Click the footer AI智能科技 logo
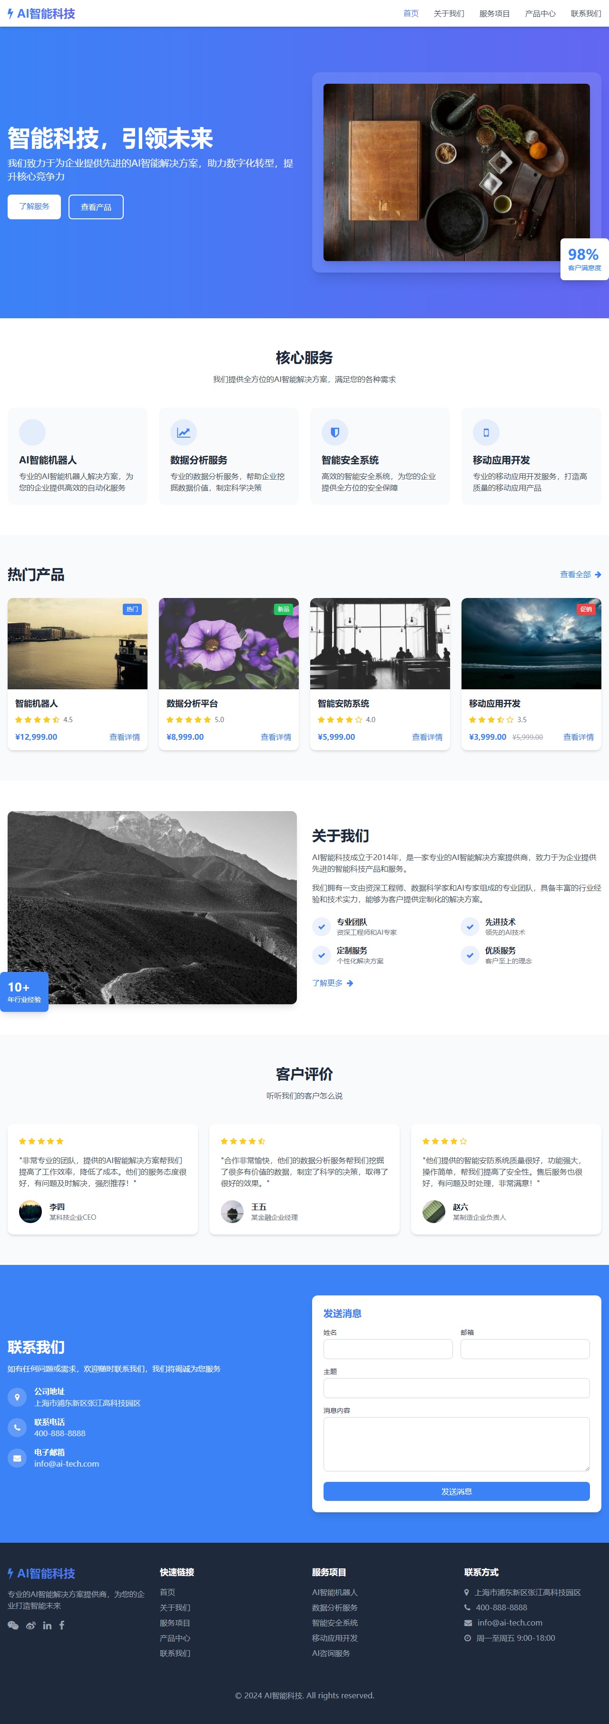The height and width of the screenshot is (1724, 609). (x=41, y=1573)
